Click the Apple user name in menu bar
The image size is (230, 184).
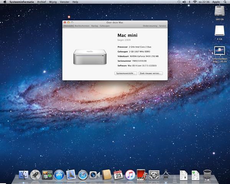(216, 2)
